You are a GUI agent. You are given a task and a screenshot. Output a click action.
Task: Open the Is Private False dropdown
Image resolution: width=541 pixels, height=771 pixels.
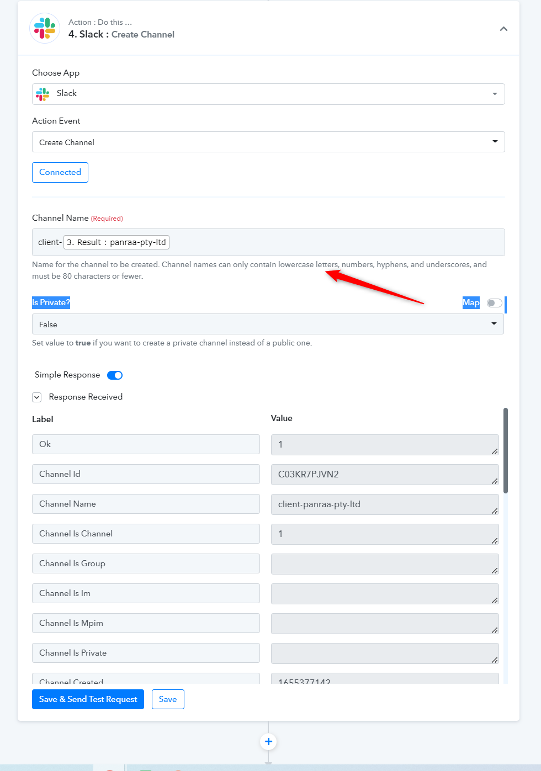tap(268, 324)
